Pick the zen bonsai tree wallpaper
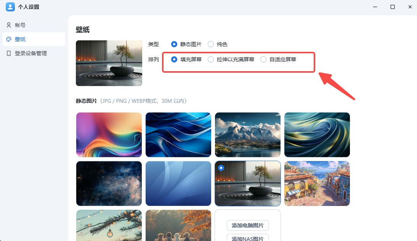Viewport: 417px width, 241px height. pos(248,184)
